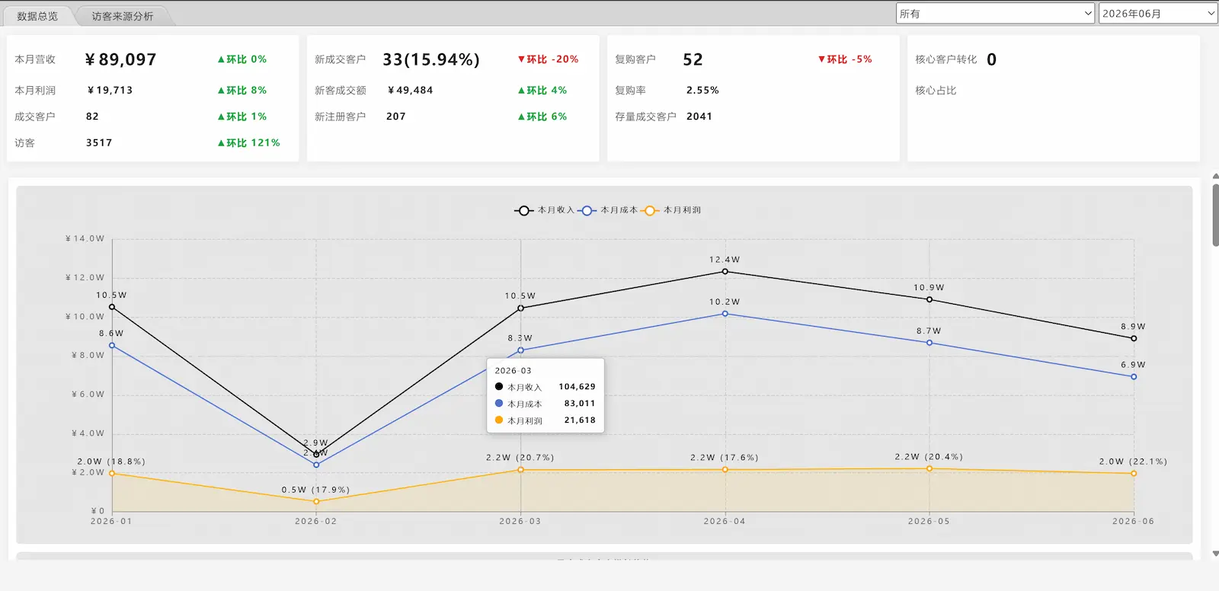1219x591 pixels.
Task: Click the 2.0W (22.1%) profit point
Action: 1134,474
